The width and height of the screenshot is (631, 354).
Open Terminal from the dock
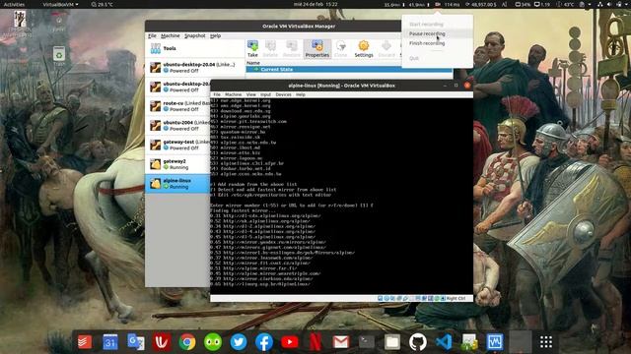coord(367,342)
